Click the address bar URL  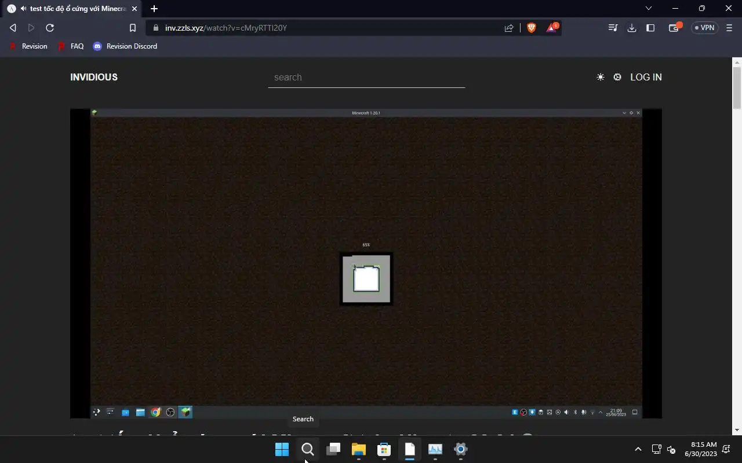[x=226, y=28]
